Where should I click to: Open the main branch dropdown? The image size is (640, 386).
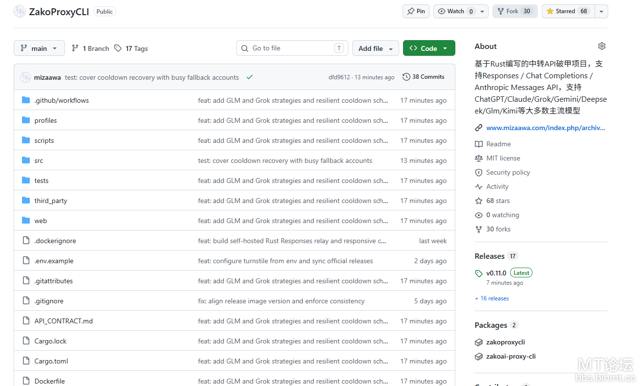point(39,48)
